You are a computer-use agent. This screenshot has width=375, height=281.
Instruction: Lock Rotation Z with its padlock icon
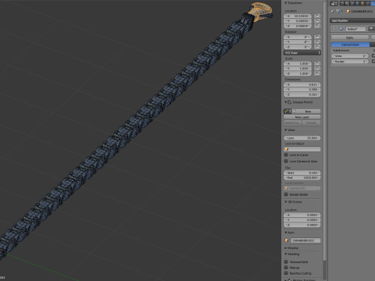point(317,47)
